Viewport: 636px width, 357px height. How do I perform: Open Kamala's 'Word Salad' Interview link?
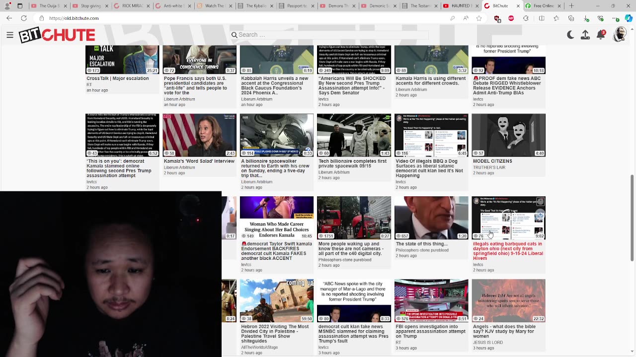(x=199, y=161)
